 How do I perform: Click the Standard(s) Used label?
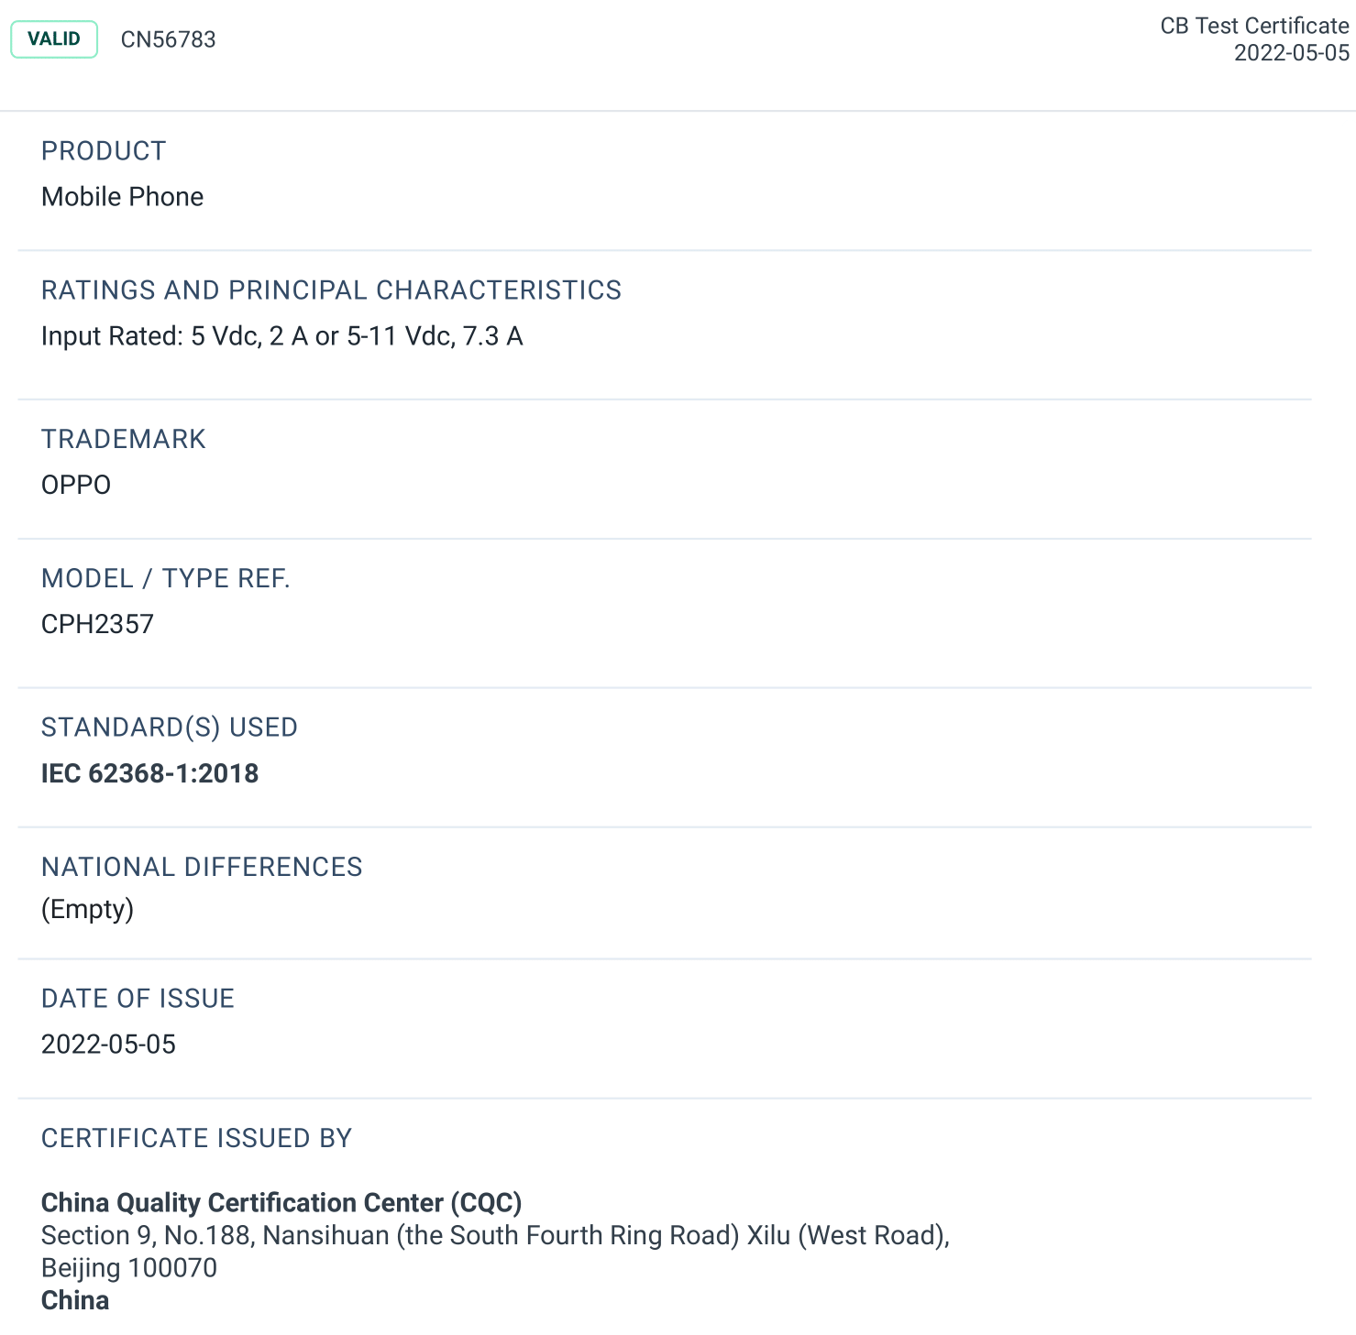click(x=170, y=728)
